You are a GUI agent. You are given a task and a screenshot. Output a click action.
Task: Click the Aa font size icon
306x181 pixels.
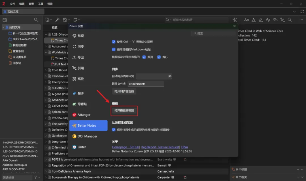coord(246,20)
